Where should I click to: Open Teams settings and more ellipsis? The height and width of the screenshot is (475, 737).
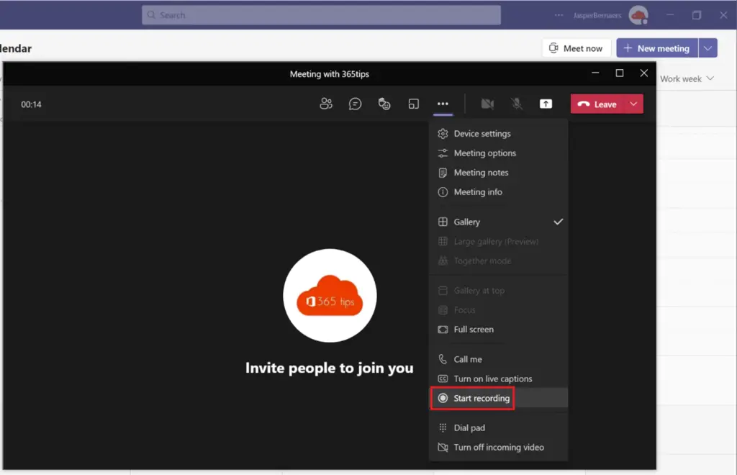(559, 15)
